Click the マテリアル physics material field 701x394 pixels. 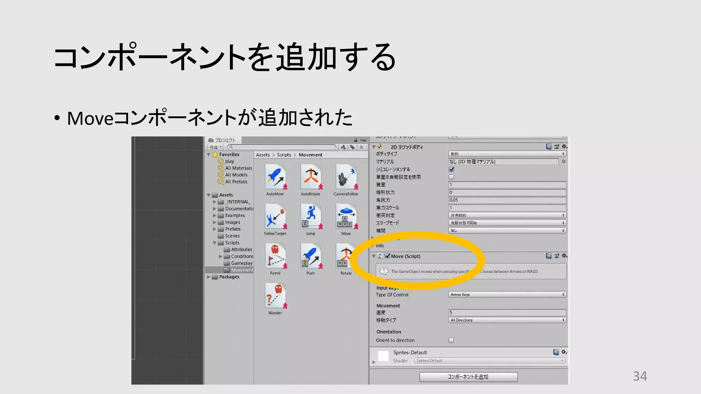tap(504, 161)
